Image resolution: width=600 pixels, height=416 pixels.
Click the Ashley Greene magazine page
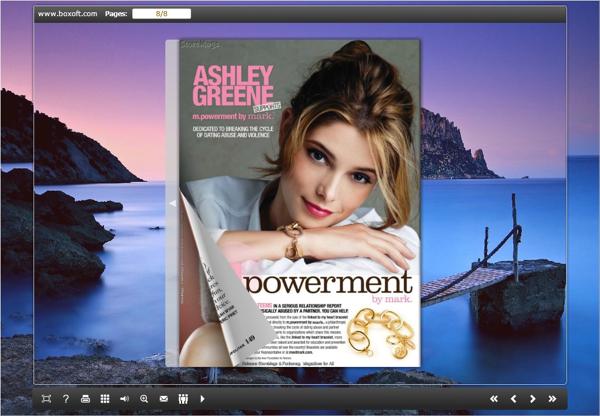click(299, 203)
